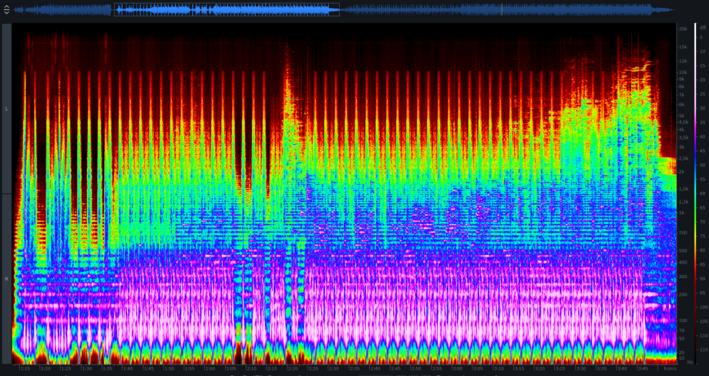
Task: Click the rainbow dB color scale bar
Action: coord(693,193)
